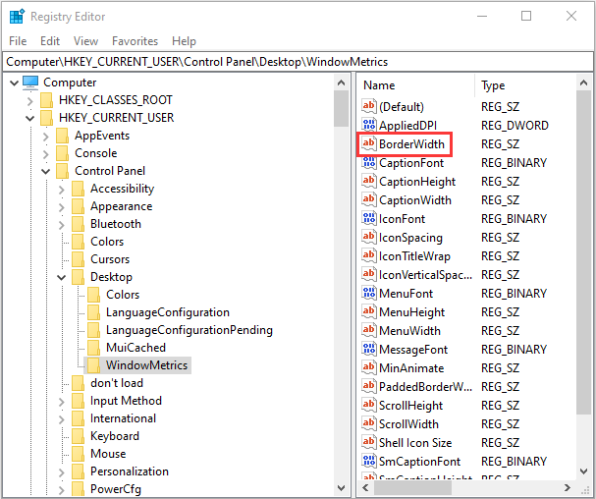The height and width of the screenshot is (499, 596).
Task: Select the PaddedBorderW... value name
Action: [425, 387]
